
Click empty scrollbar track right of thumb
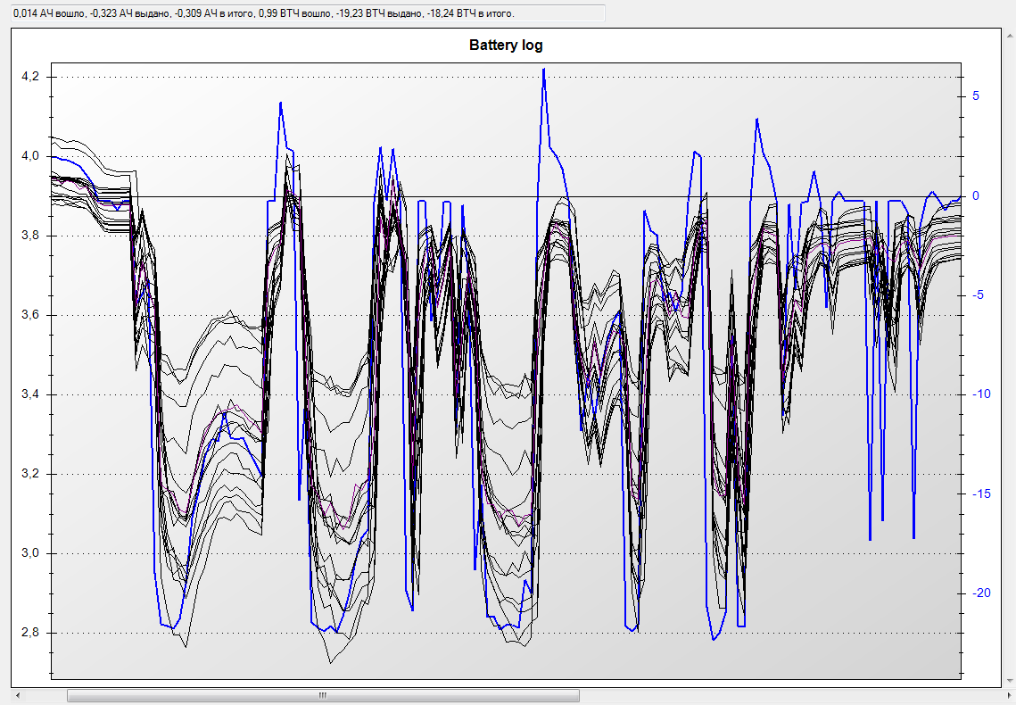point(785,695)
